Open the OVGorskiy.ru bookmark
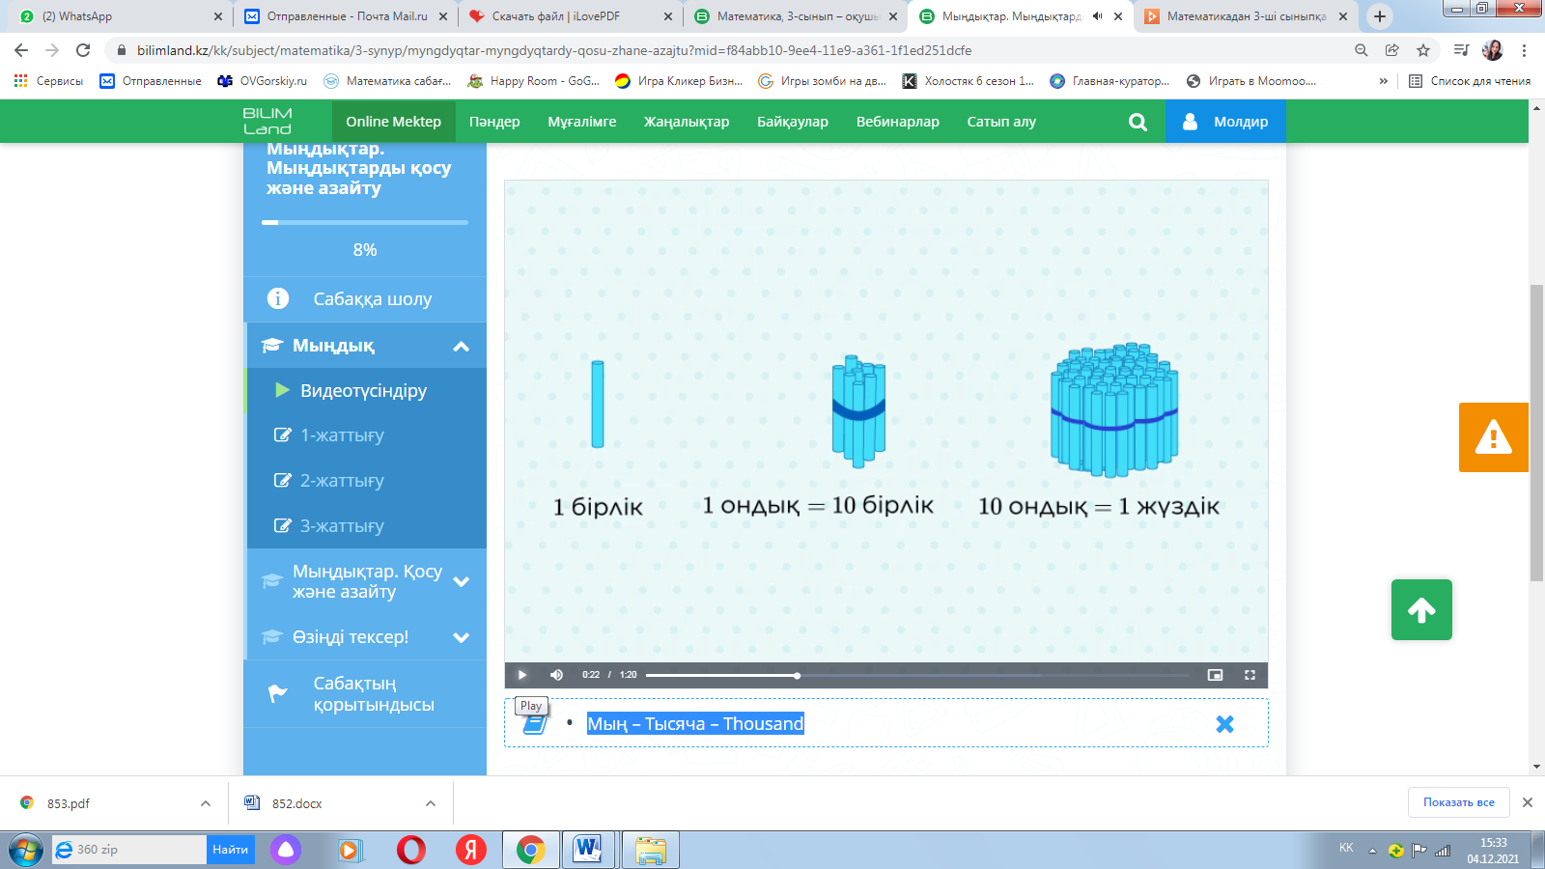 [x=263, y=81]
